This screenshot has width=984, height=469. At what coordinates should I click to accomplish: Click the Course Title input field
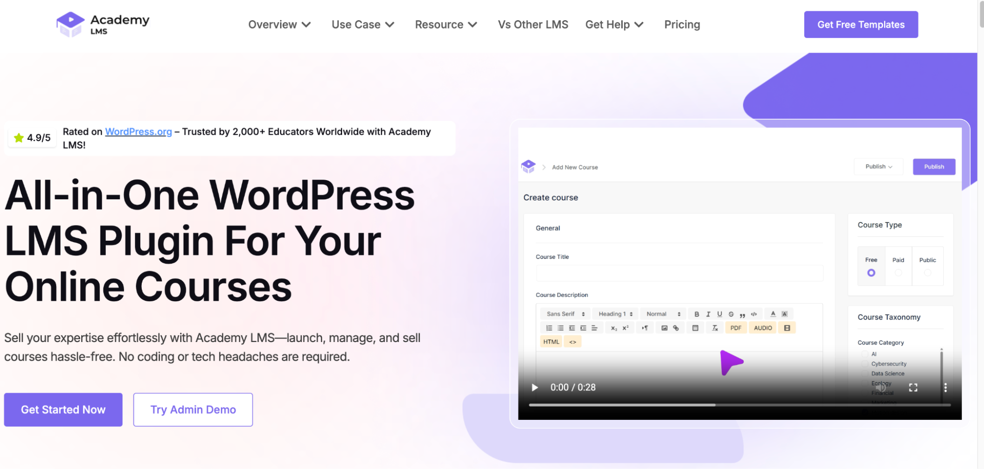pos(679,273)
